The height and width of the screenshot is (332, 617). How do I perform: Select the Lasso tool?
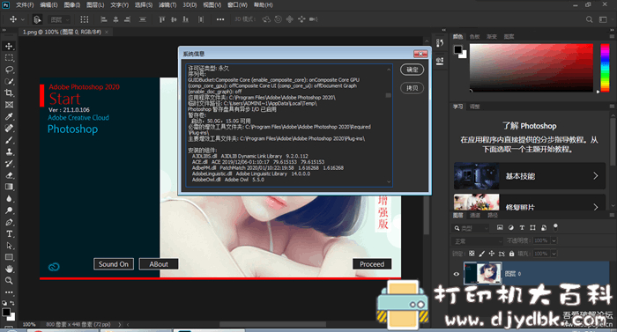(9, 70)
